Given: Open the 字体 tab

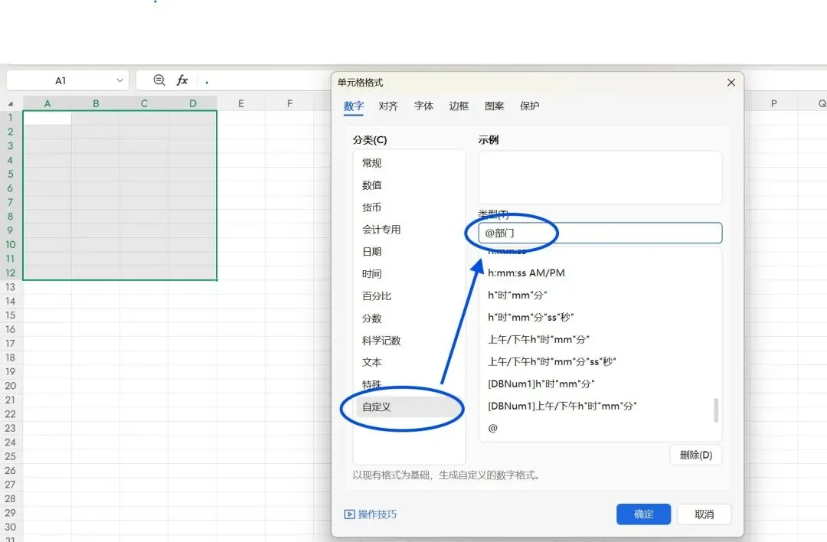Looking at the screenshot, I should click(x=423, y=106).
